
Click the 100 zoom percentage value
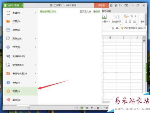point(106,108)
